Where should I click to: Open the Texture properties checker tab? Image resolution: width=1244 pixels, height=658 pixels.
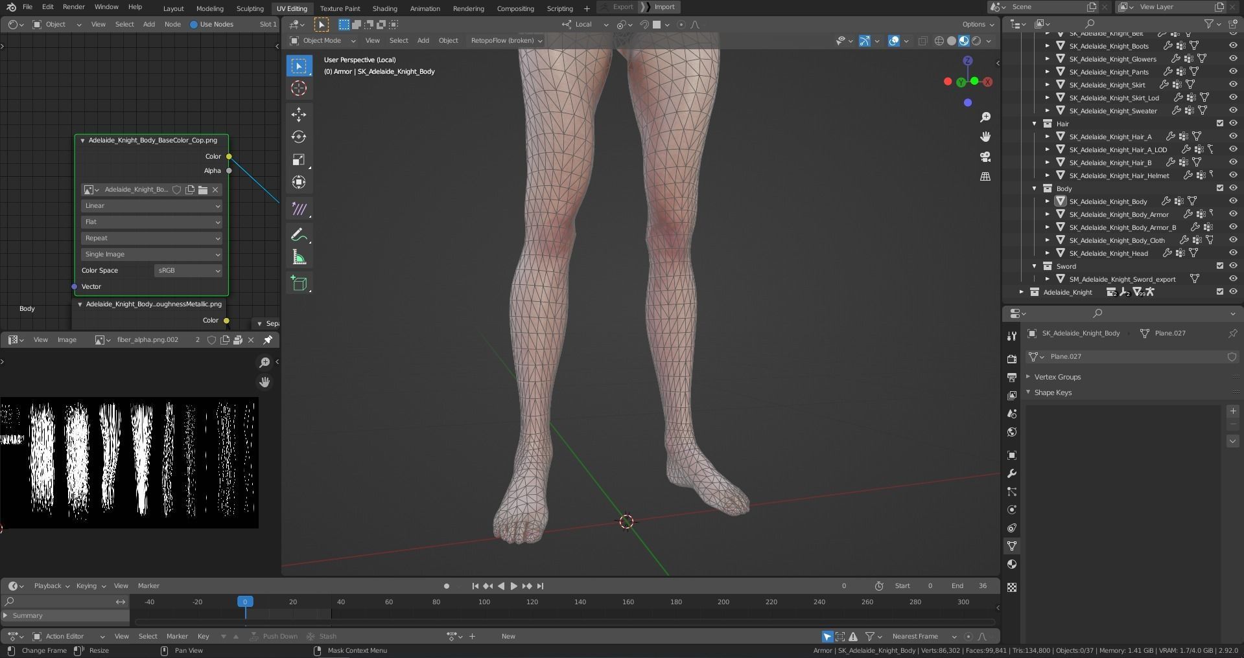[x=1011, y=587]
